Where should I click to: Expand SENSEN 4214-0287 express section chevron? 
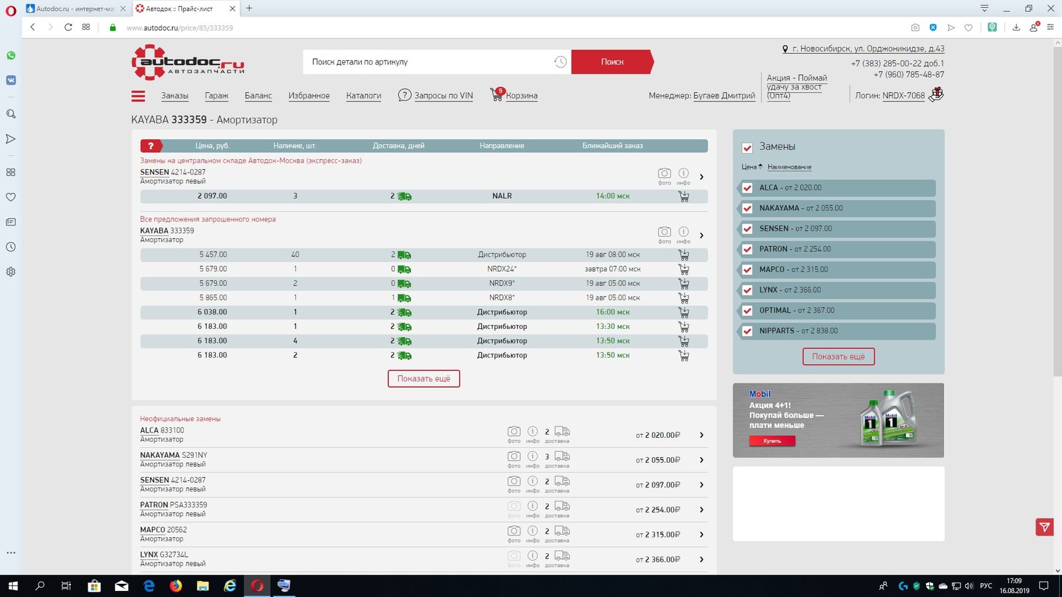click(x=702, y=177)
